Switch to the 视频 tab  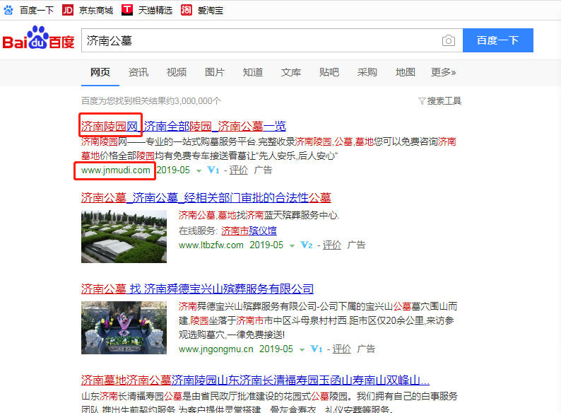[177, 72]
